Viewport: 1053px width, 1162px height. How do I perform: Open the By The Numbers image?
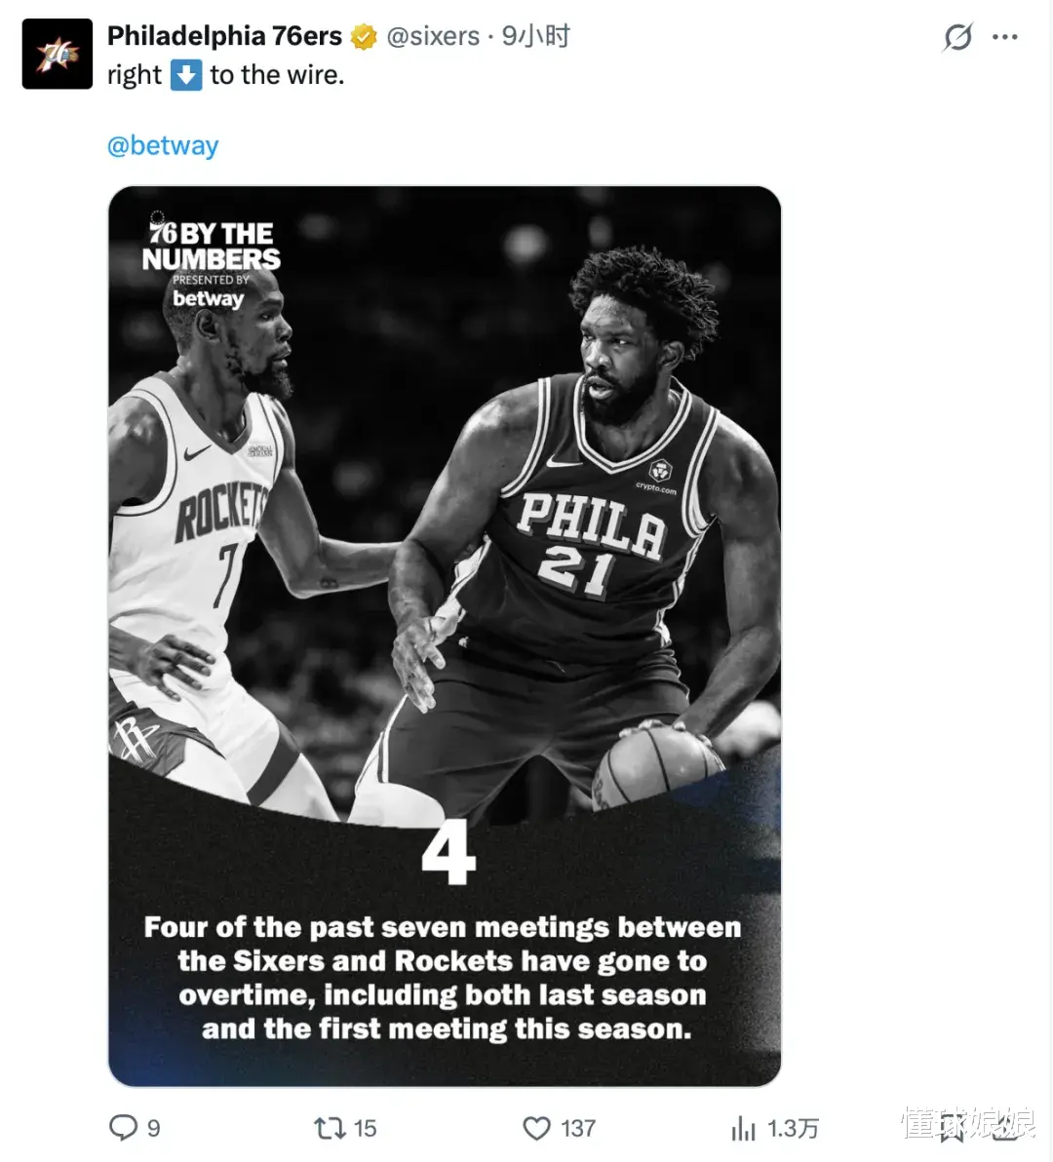tap(445, 636)
